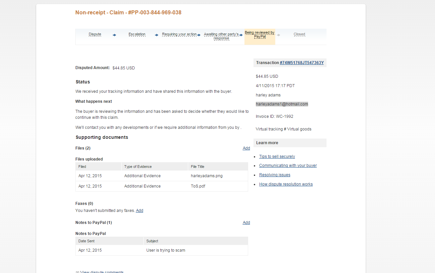Open the Dispute step in progress bar

pyautogui.click(x=95, y=34)
